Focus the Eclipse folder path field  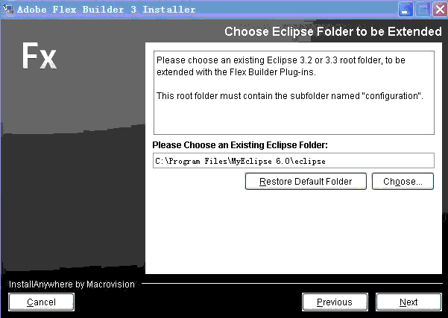click(x=294, y=161)
